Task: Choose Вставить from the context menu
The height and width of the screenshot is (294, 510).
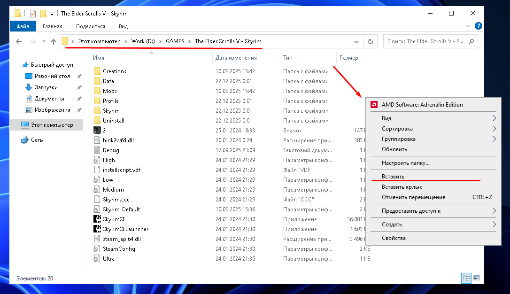Action: click(x=393, y=177)
